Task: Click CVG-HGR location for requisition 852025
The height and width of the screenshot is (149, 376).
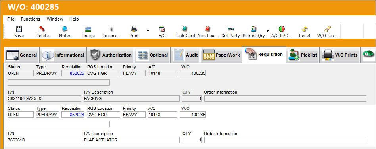Action: coord(104,73)
